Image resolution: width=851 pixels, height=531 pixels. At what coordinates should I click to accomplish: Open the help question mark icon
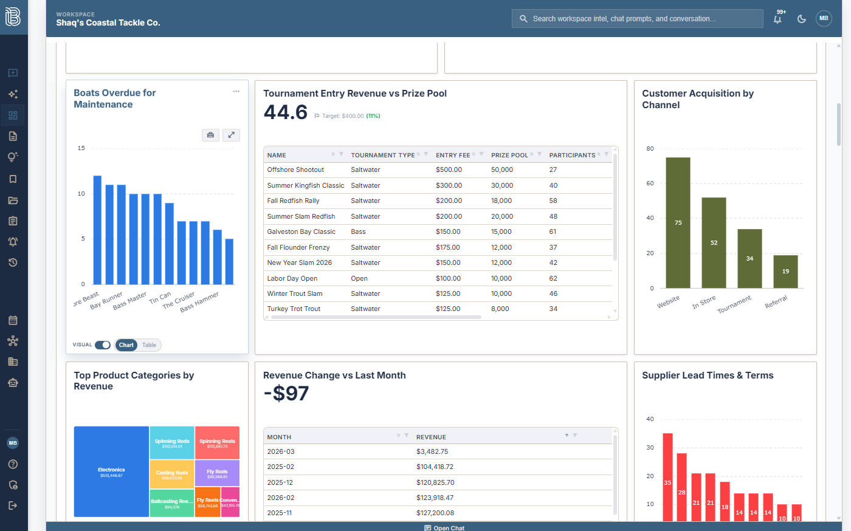[13, 464]
